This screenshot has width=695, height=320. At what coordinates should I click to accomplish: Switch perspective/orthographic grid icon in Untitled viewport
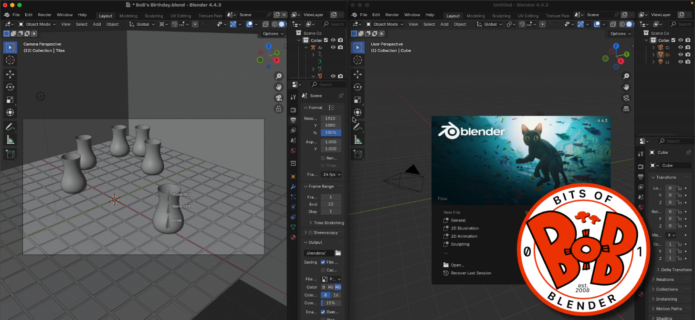pos(626,109)
